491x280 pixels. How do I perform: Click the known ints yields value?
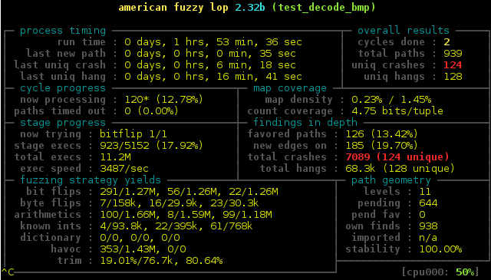[176, 226]
